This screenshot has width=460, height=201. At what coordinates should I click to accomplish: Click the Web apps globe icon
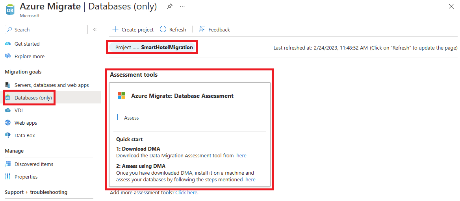click(x=8, y=123)
